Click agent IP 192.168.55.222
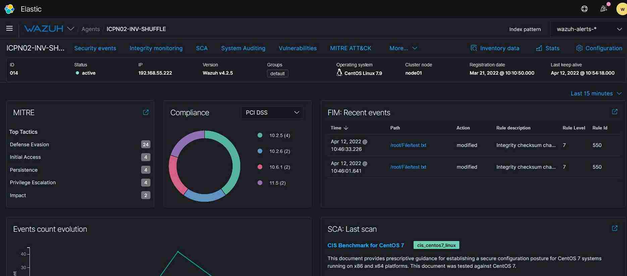 click(155, 73)
